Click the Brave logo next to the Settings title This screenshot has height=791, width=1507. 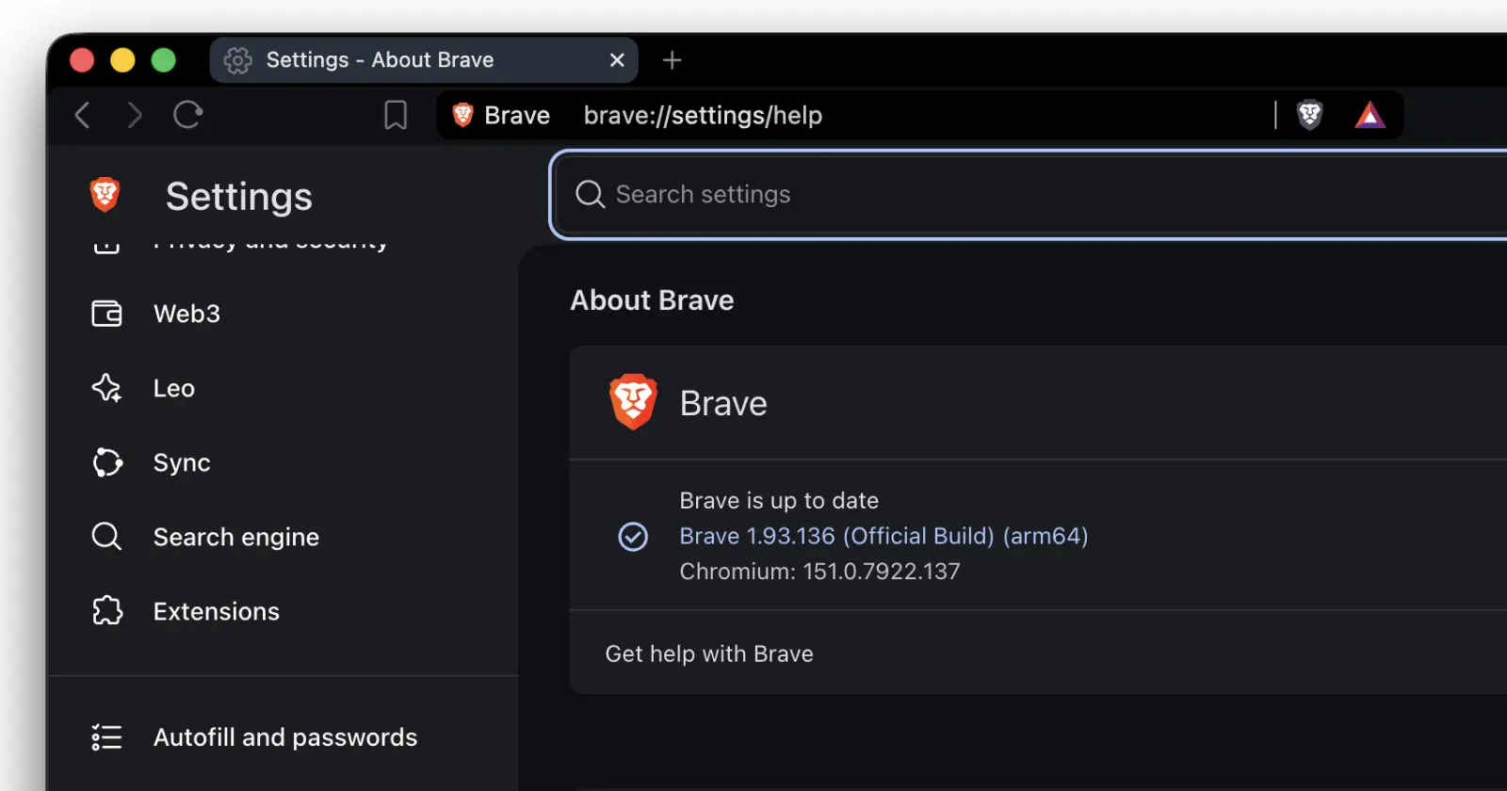pos(105,195)
